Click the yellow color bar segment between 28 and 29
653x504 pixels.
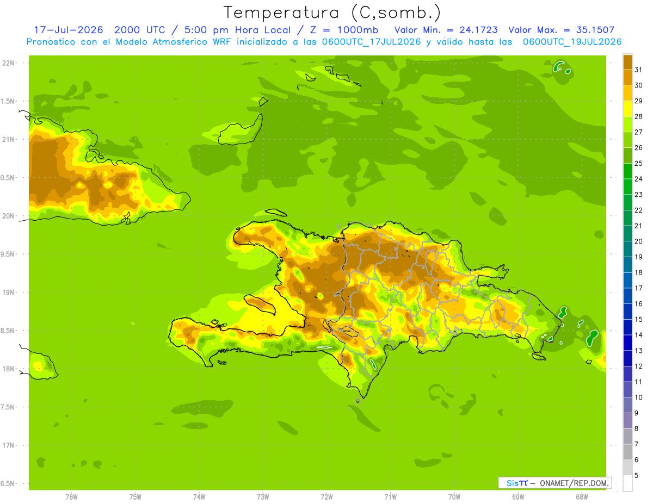[627, 108]
